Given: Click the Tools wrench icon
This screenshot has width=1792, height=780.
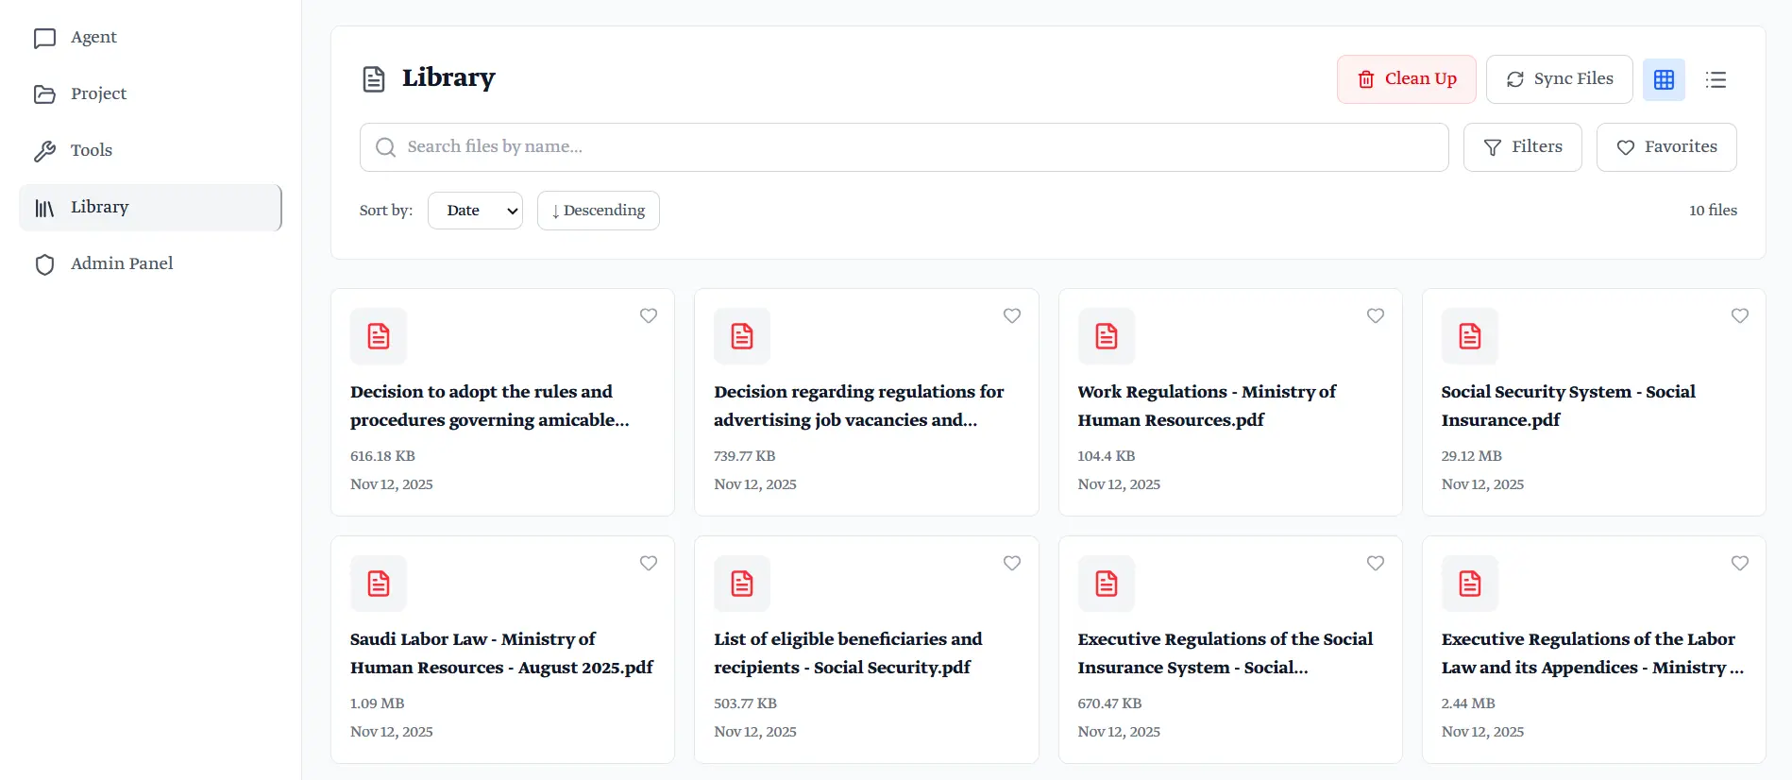Looking at the screenshot, I should [44, 151].
